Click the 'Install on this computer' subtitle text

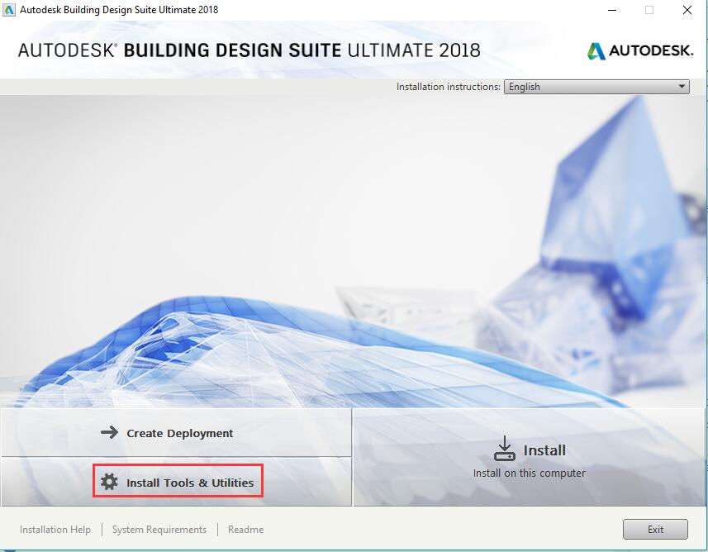click(x=530, y=473)
